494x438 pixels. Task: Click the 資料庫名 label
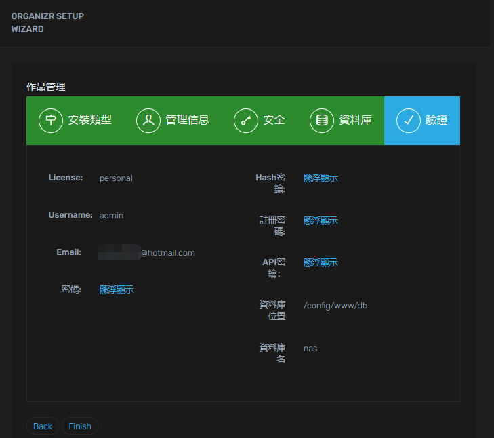pos(272,353)
